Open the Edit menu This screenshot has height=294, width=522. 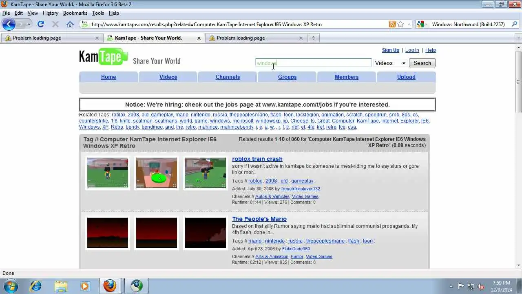point(19,13)
